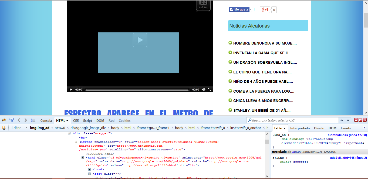Minimize the Firebug panel
368x179 pixels.
(356, 120)
